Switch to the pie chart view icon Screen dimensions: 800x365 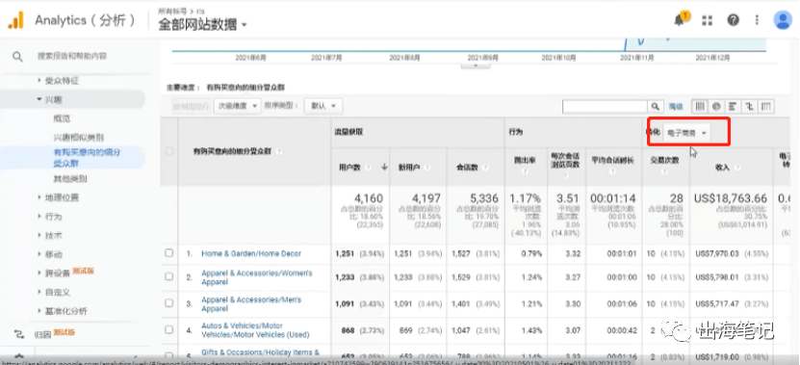[x=716, y=106]
